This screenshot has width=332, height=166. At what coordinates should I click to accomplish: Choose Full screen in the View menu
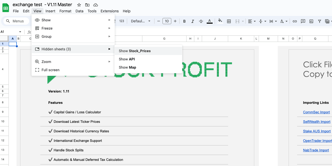tap(50, 70)
